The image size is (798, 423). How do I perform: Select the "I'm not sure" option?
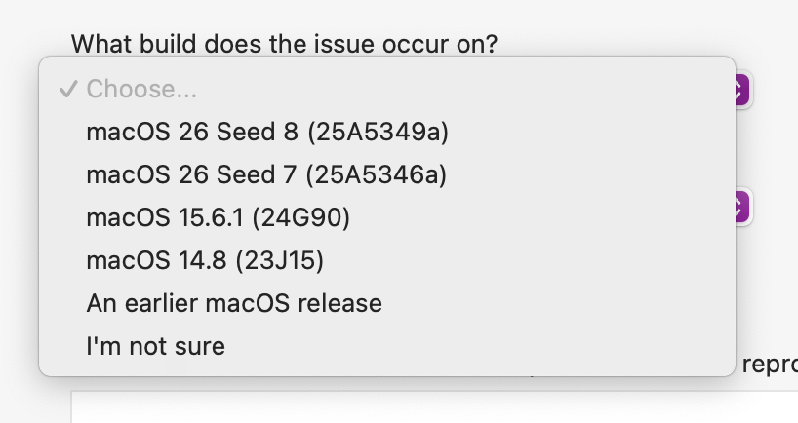(x=156, y=346)
